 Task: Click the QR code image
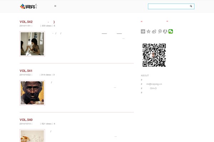pyautogui.click(x=154, y=55)
